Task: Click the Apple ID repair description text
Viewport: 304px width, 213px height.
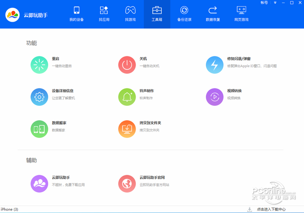Action: click(252, 66)
